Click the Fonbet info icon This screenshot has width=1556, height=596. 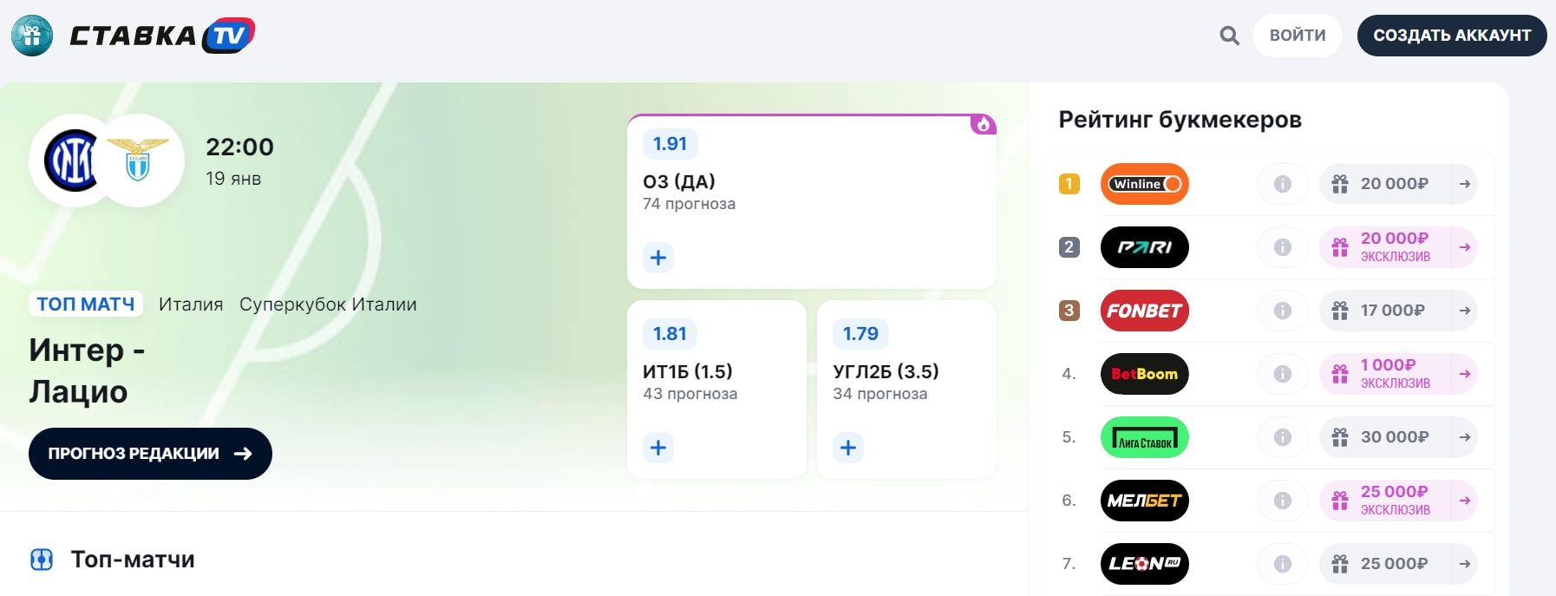[x=1282, y=311]
